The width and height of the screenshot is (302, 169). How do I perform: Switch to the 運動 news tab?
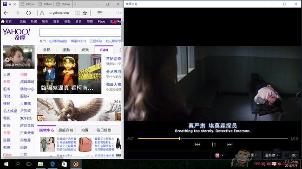(66, 50)
